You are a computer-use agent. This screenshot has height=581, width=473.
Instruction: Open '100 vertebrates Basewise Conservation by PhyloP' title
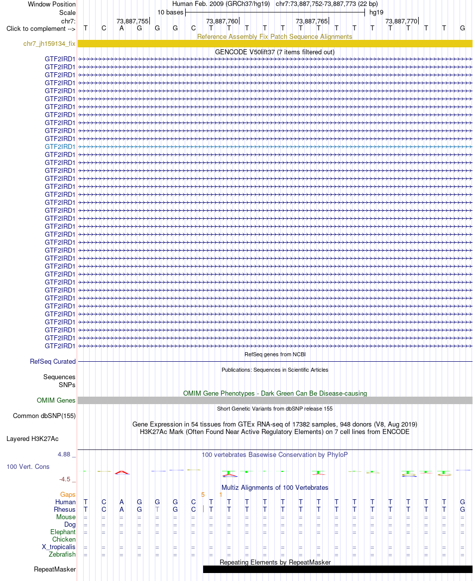[x=275, y=454]
